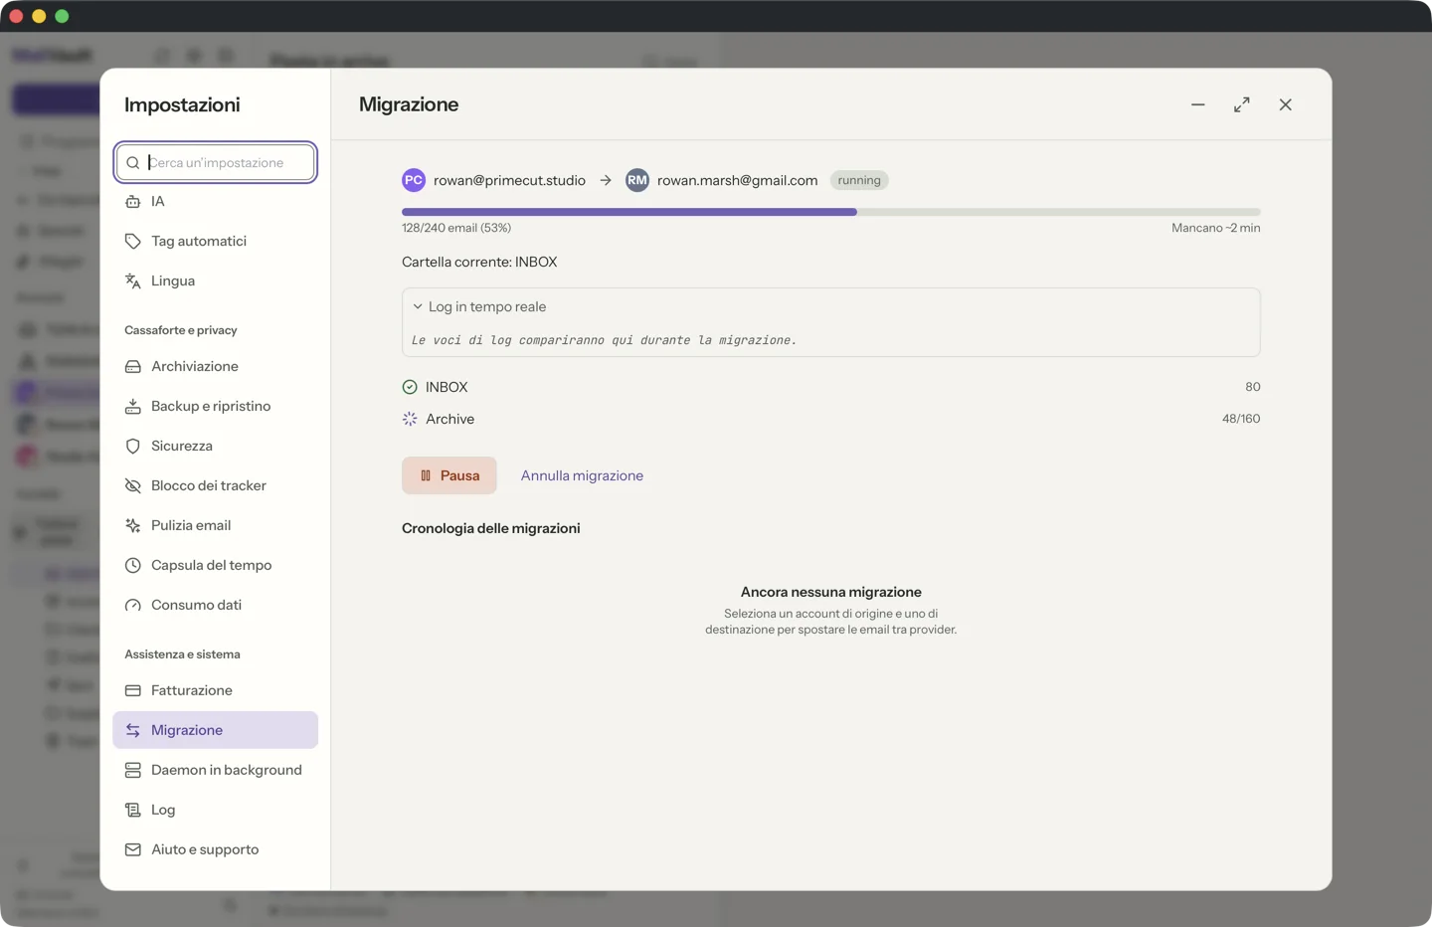Close the Impostazioni dialog
The image size is (1432, 927).
click(1286, 104)
